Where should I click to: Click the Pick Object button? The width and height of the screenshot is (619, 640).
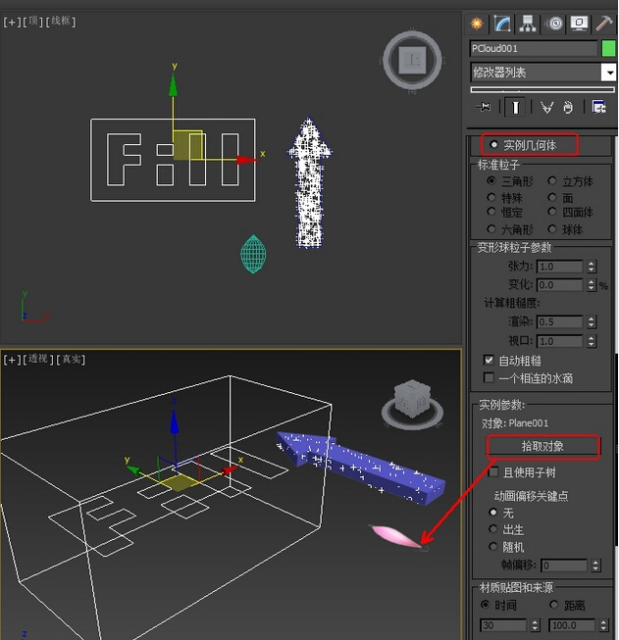click(x=542, y=446)
